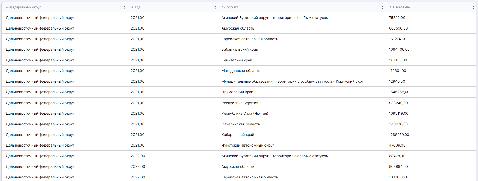Click the Субъект column header title
Screen dimensions: 478x181
tap(232, 7)
